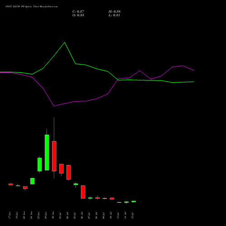The image size is (226, 226).
Task: Click the 03 Jul date label
Action: (x=75, y=216)
